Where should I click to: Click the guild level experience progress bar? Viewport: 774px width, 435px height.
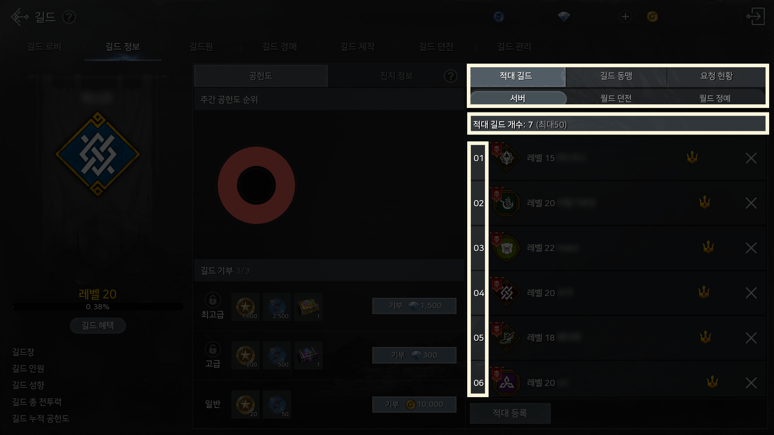[x=98, y=307]
